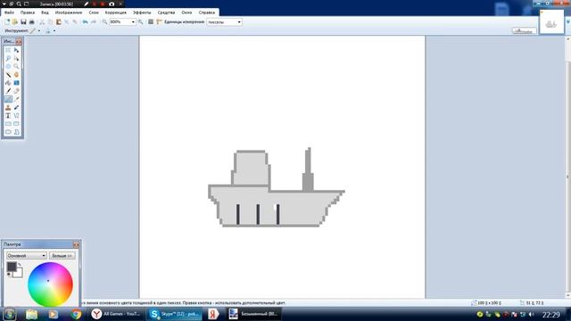Reset colors to black and white
The height and width of the screenshot is (321, 571).
(9, 275)
